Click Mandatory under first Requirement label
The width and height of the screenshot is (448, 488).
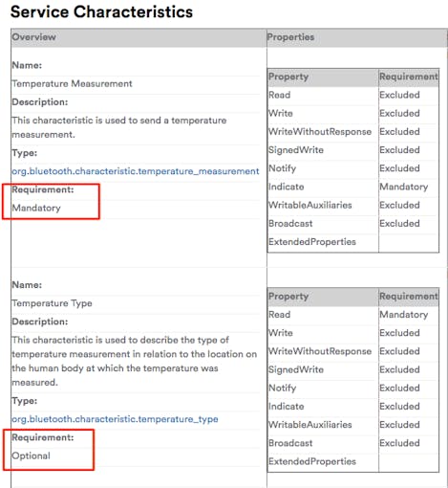[36, 208]
